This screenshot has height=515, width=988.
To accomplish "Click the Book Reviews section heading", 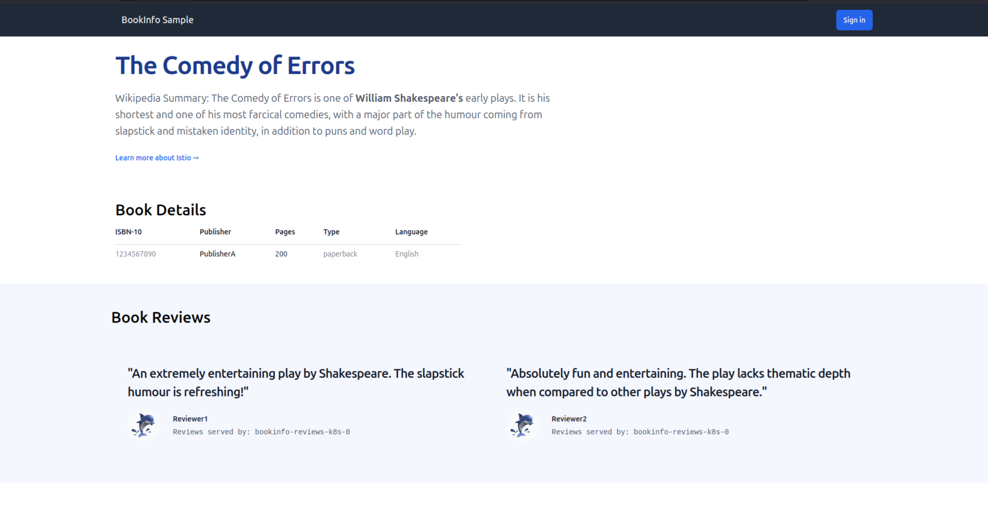I will point(161,317).
